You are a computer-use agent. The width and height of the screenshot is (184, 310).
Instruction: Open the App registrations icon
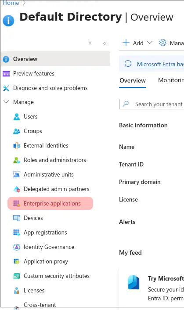coord(17,233)
